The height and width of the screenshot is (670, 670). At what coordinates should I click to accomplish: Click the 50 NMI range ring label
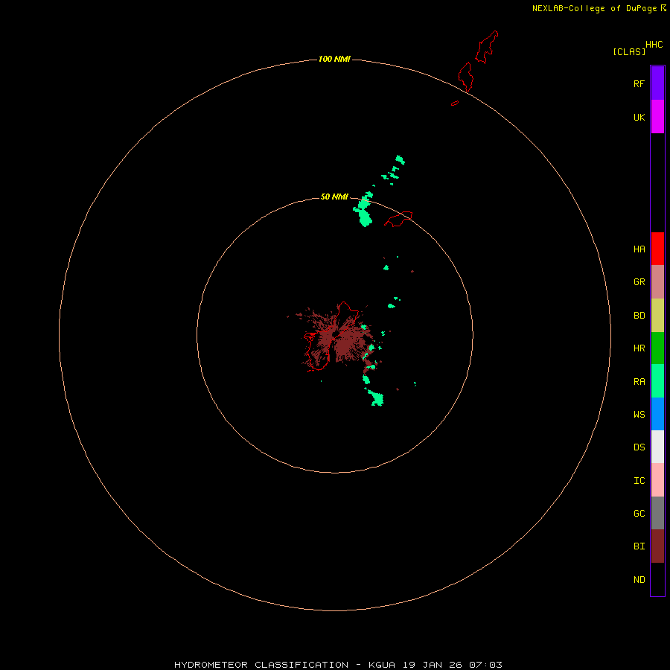334,197
